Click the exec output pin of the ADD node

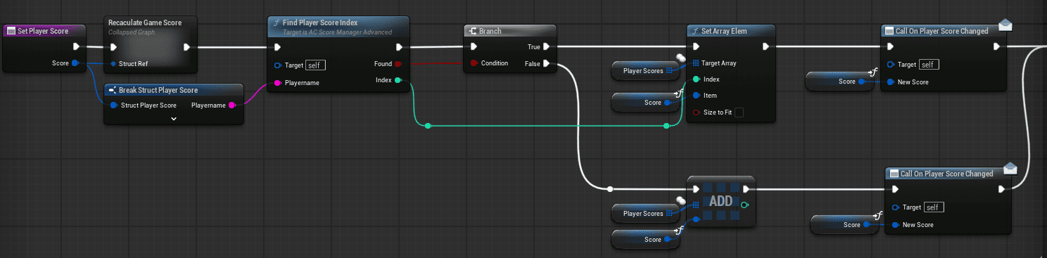point(745,188)
